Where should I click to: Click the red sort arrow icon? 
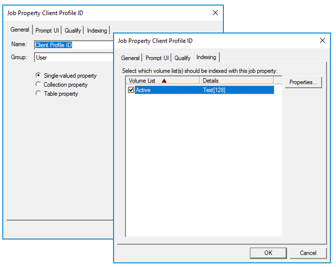164,81
